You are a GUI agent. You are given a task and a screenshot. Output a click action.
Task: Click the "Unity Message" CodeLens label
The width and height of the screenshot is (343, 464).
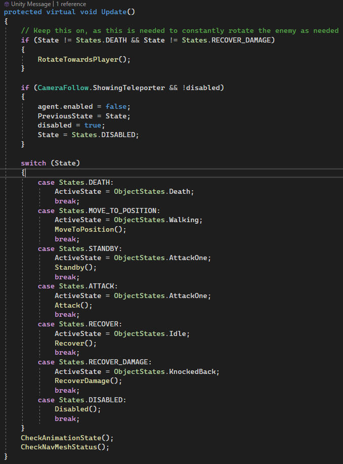28,4
